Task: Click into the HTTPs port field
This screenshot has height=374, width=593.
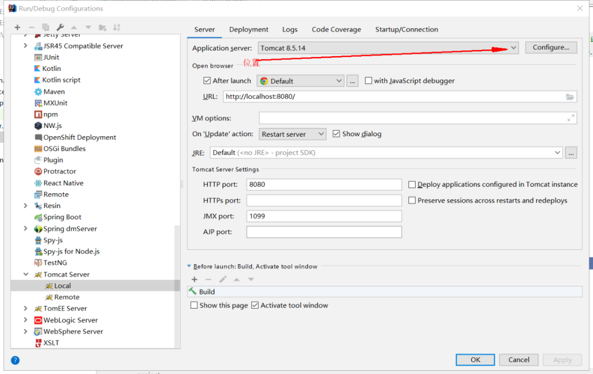Action: (x=324, y=200)
